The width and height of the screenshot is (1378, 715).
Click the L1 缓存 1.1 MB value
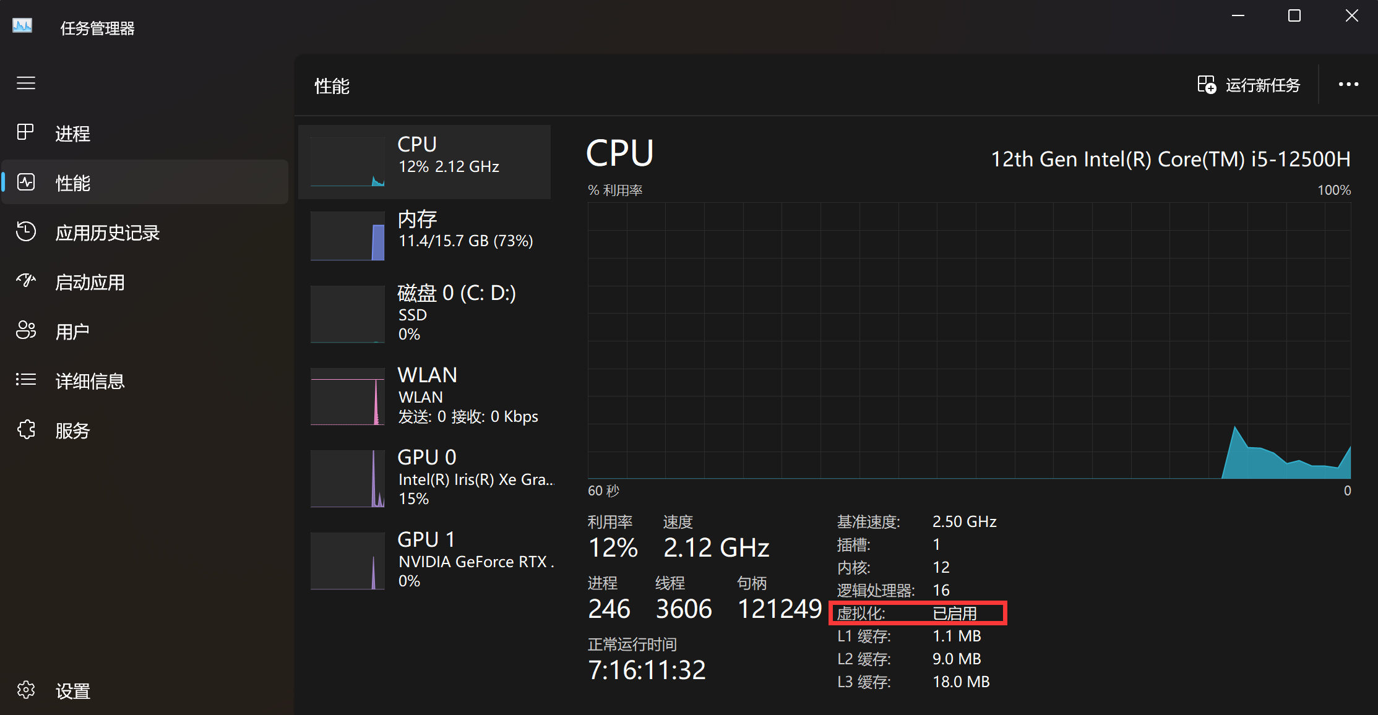click(957, 636)
